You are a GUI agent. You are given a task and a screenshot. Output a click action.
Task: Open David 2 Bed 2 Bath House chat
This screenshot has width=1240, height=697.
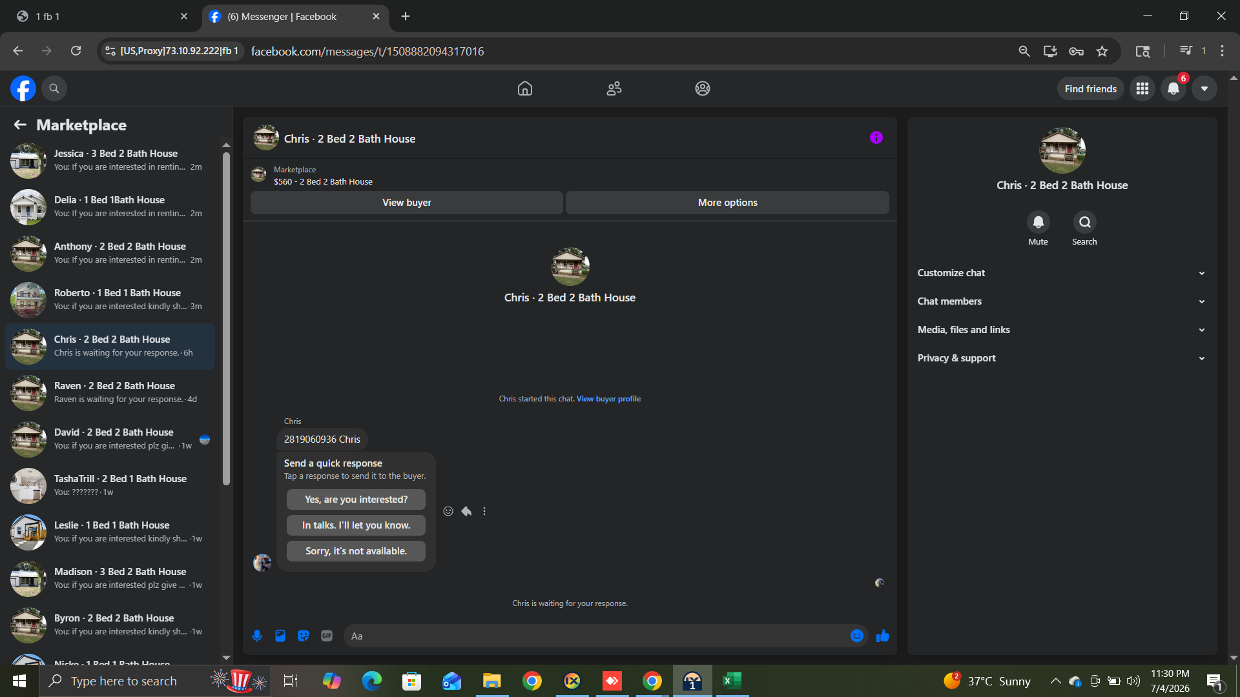click(x=110, y=439)
